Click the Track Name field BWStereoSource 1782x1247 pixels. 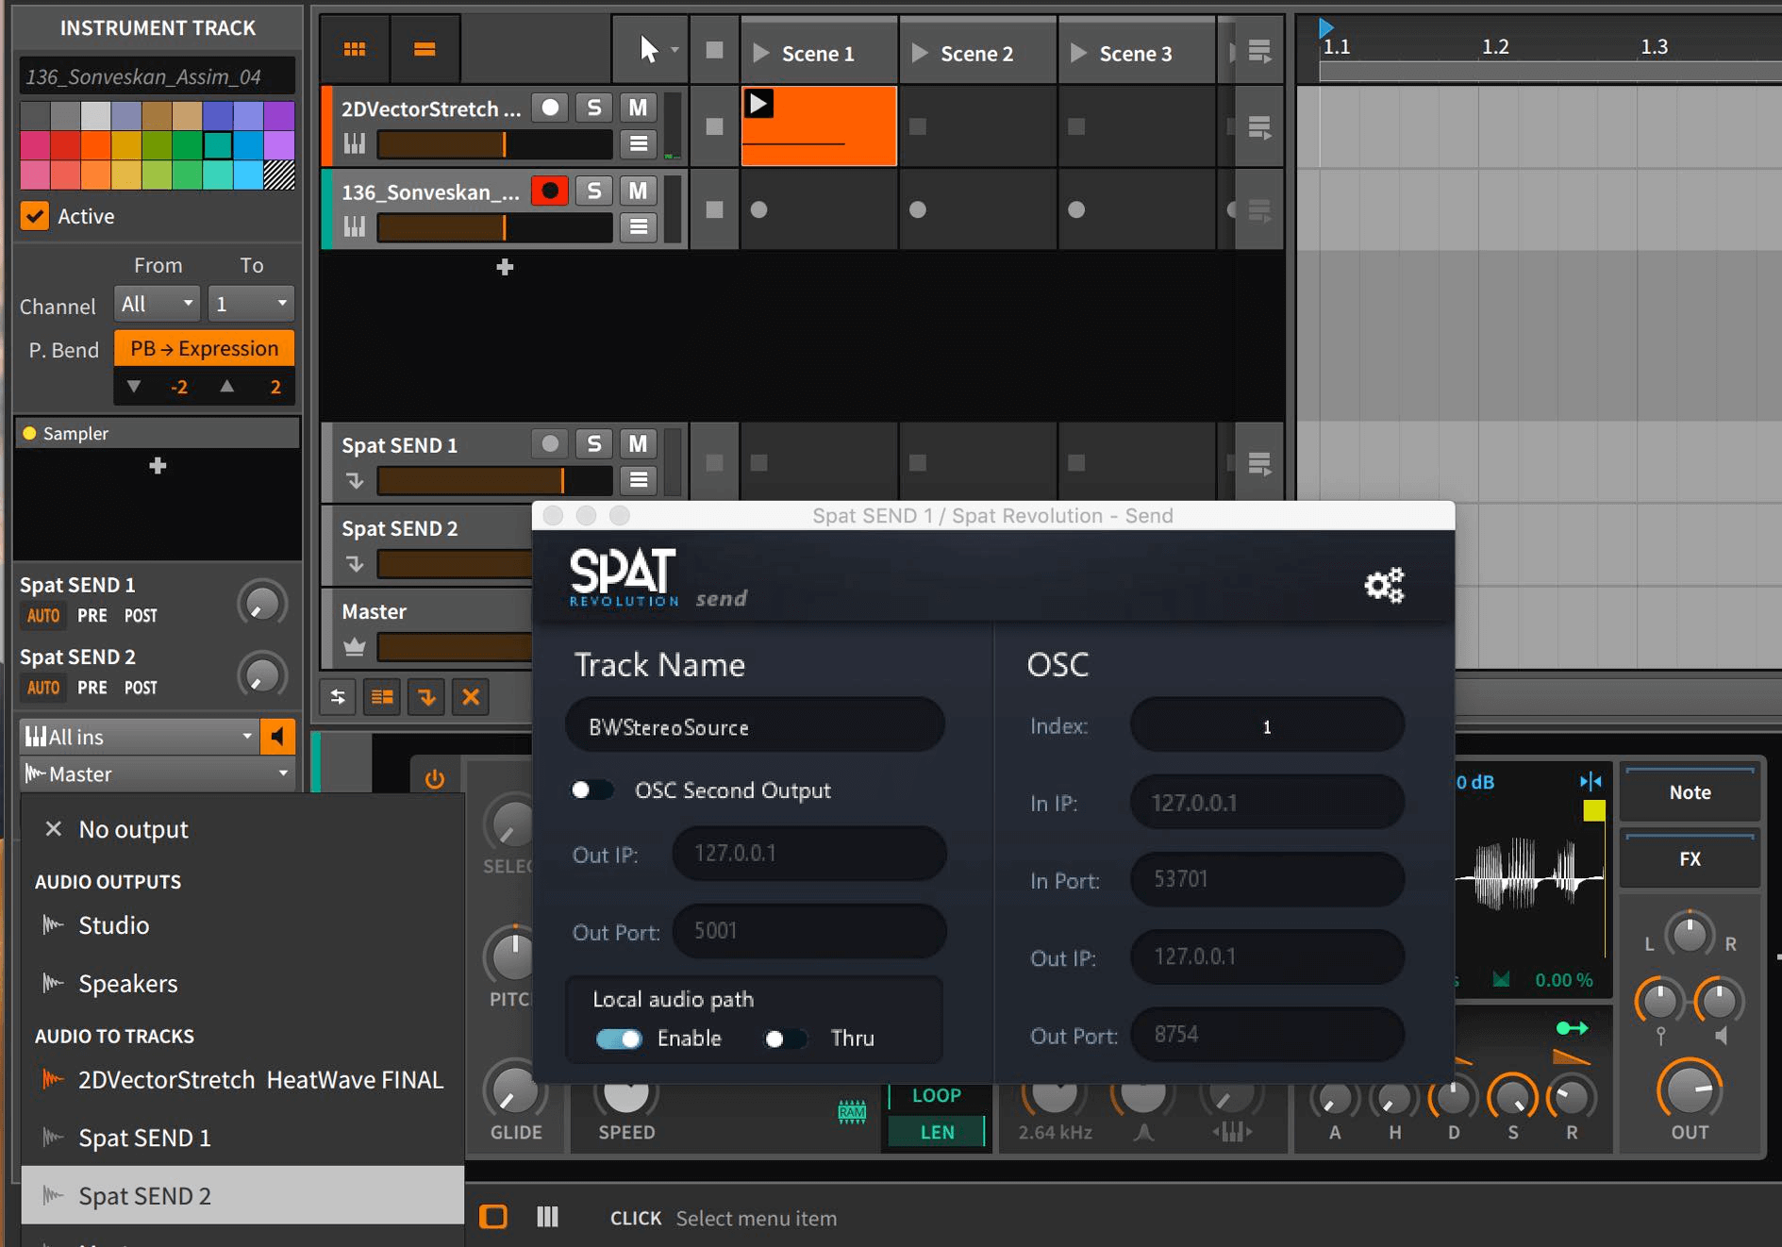click(755, 726)
